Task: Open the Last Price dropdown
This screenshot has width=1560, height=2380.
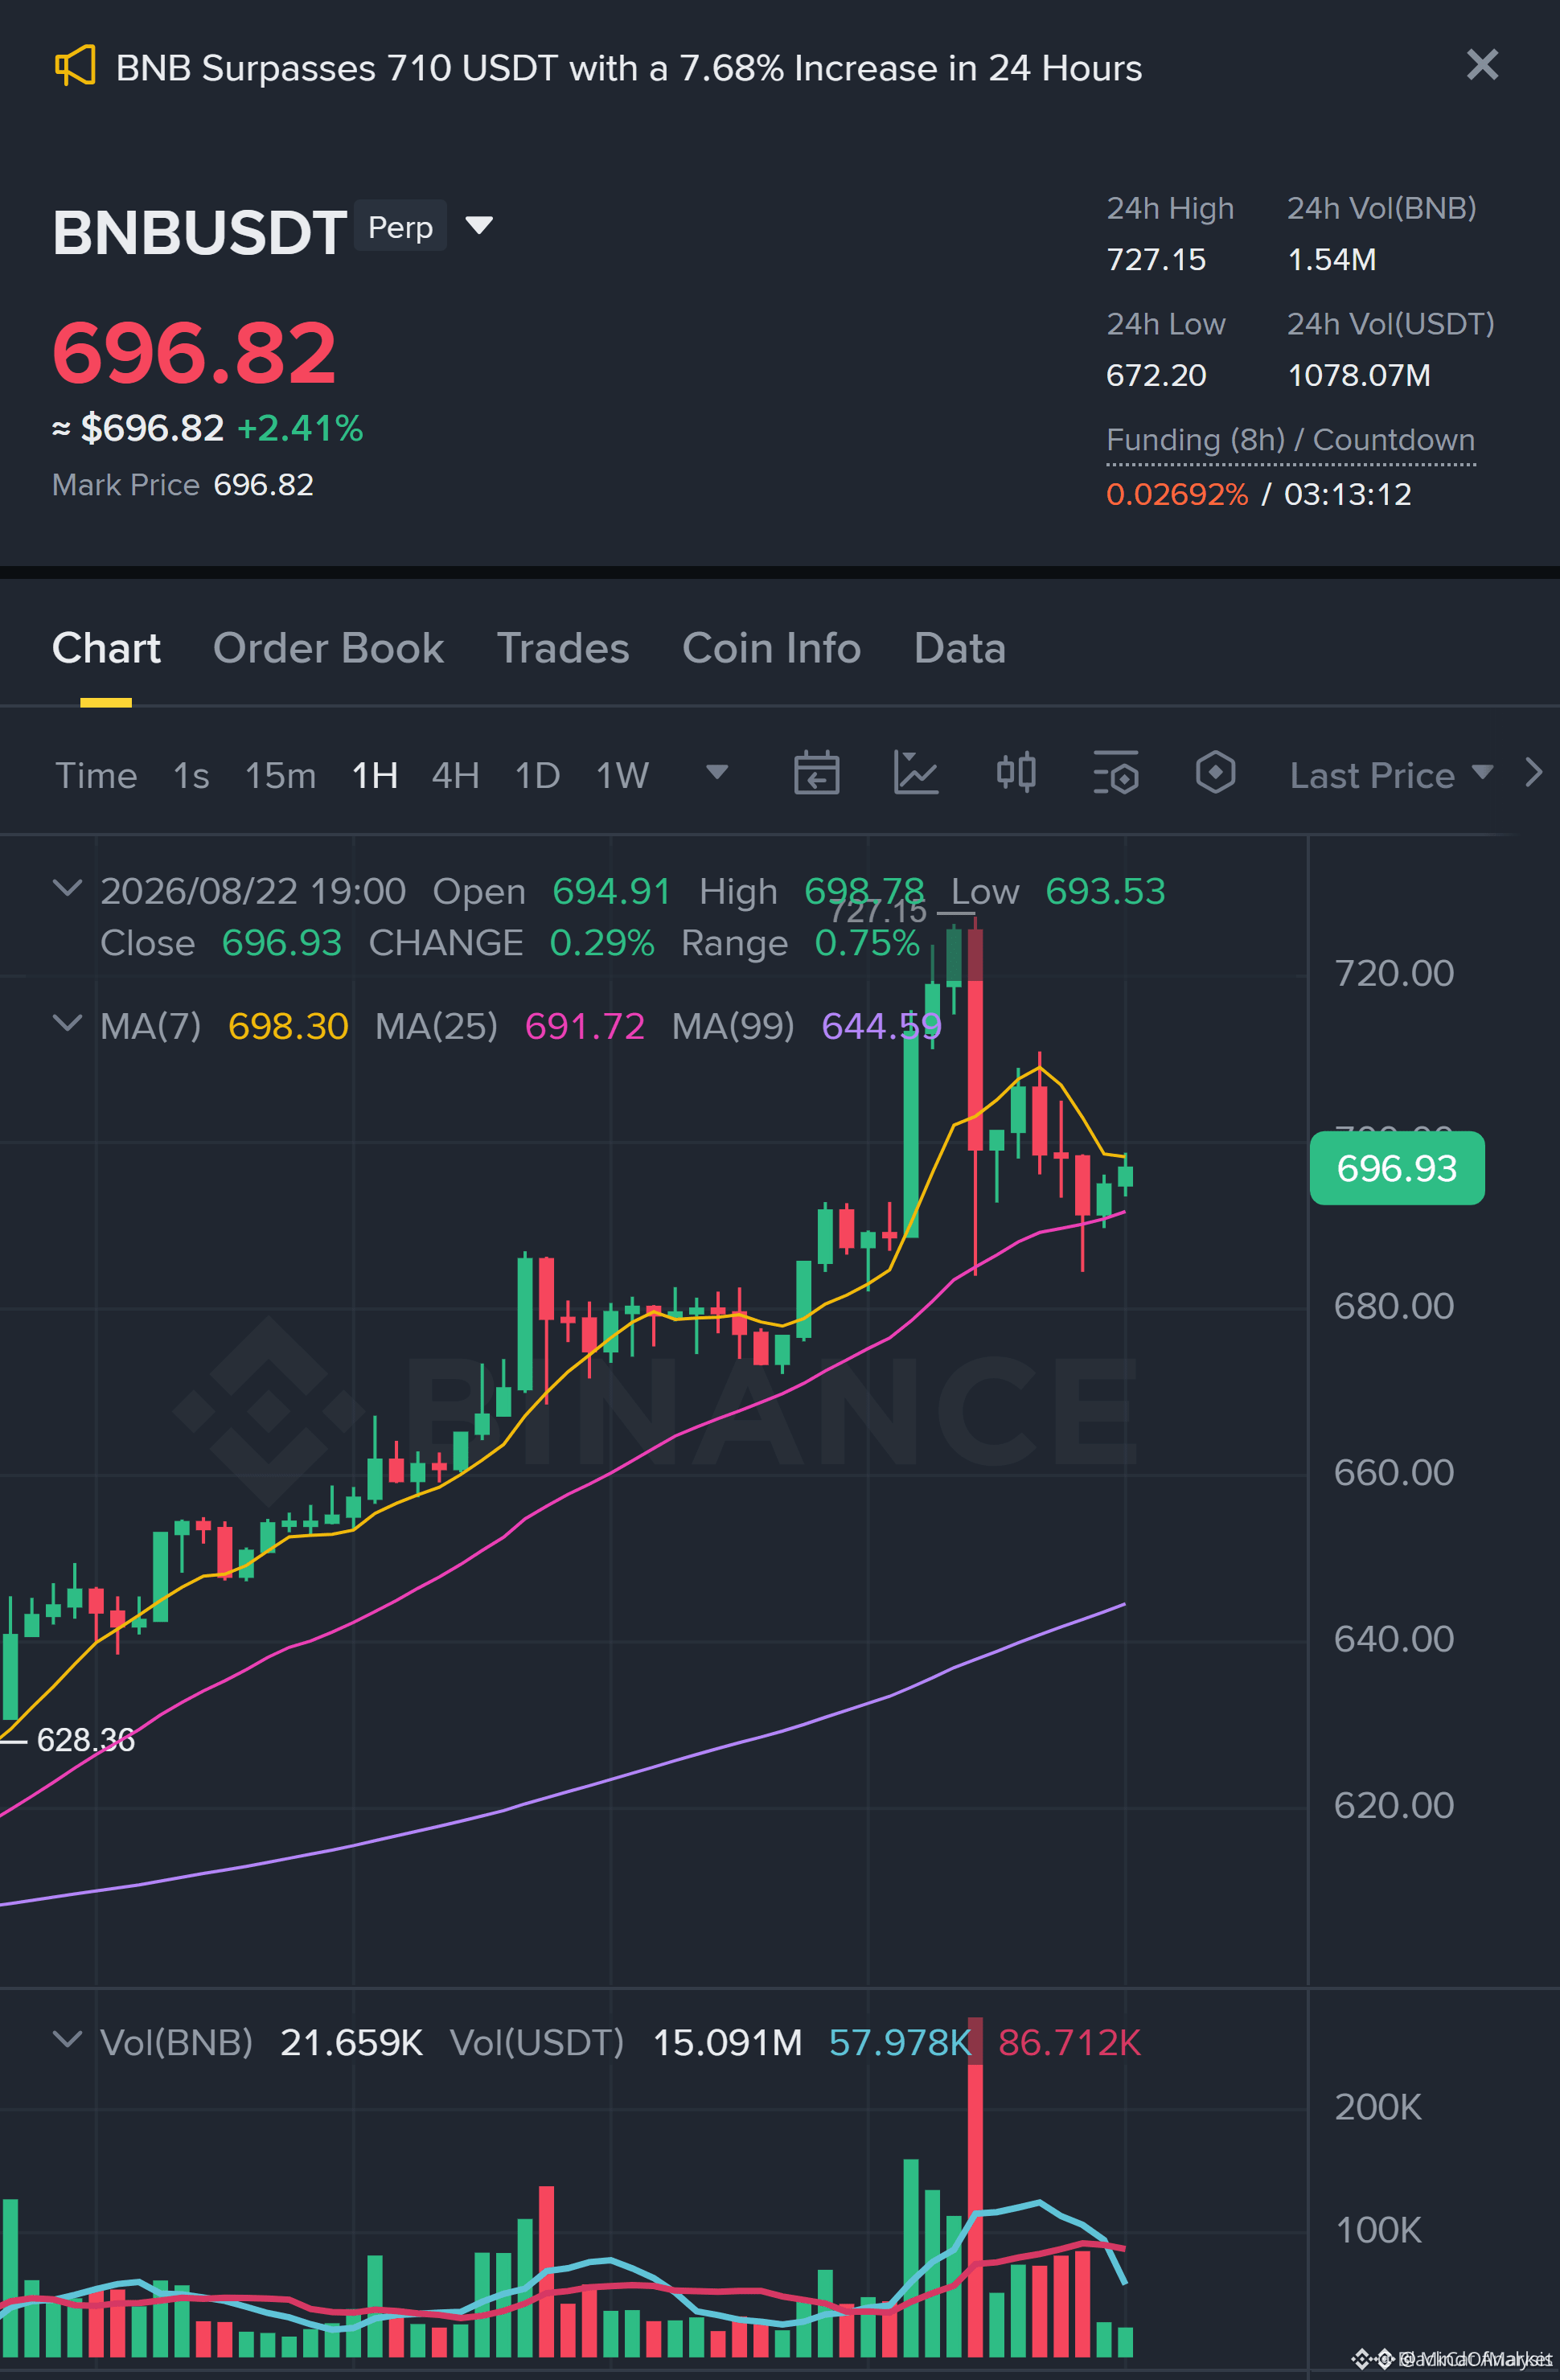Action: click(x=1391, y=775)
